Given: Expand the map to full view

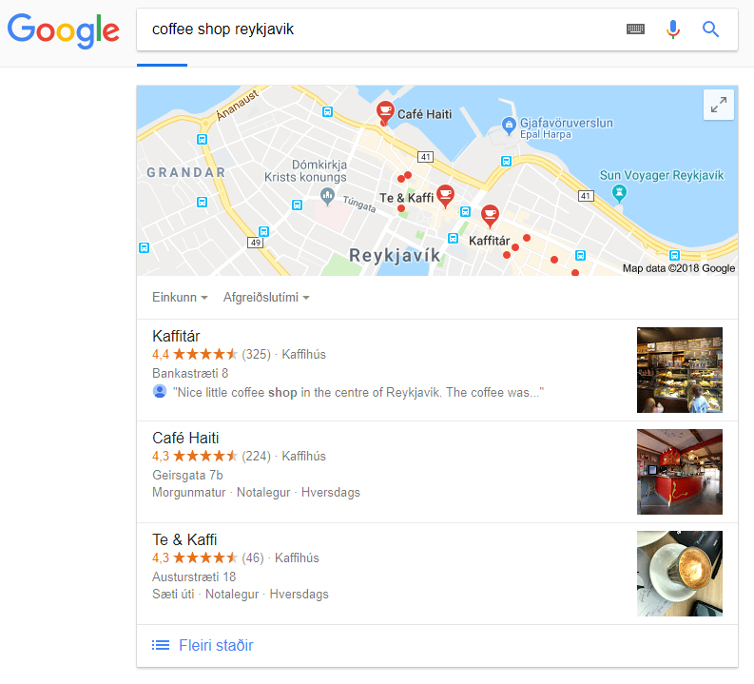Looking at the screenshot, I should tap(719, 105).
